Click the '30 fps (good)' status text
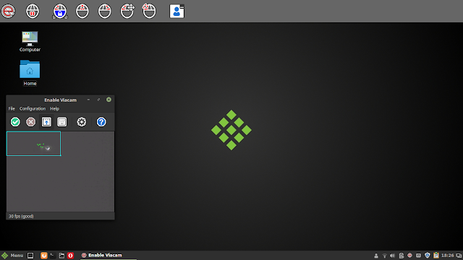The width and height of the screenshot is (463, 260). click(21, 216)
